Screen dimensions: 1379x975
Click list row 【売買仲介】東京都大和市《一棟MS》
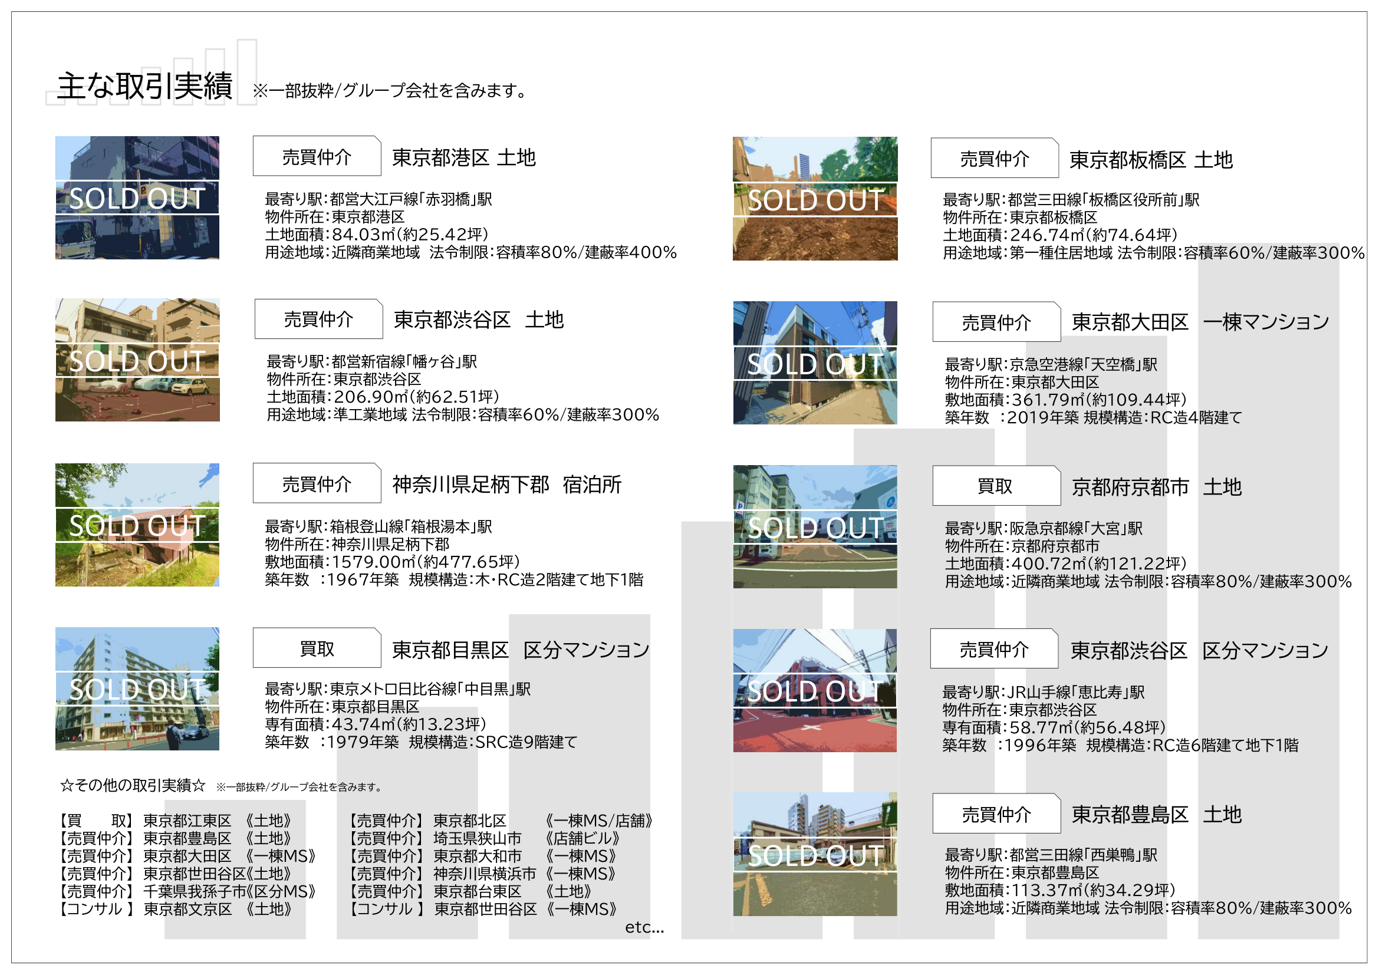click(x=483, y=855)
